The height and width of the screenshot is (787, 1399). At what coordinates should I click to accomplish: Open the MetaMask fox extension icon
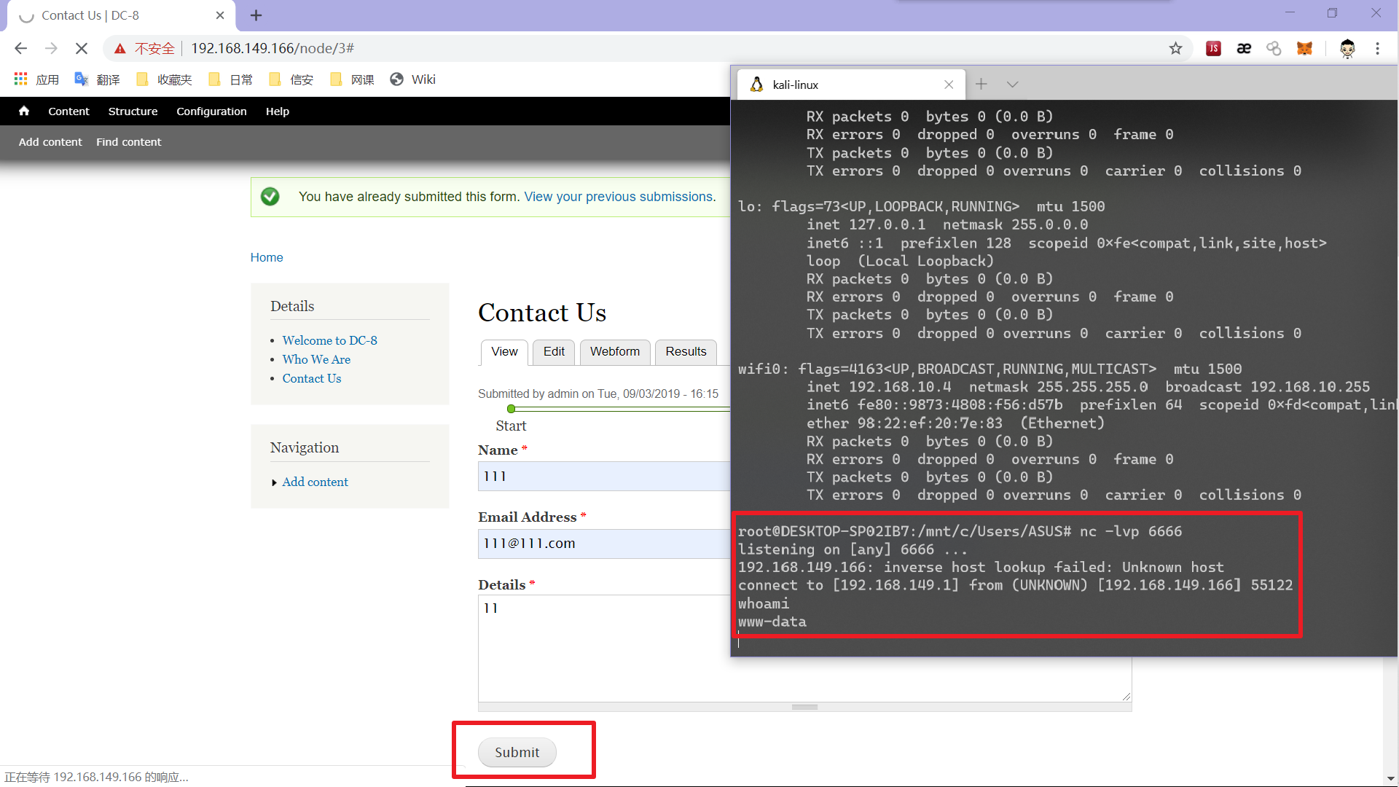[x=1304, y=48]
